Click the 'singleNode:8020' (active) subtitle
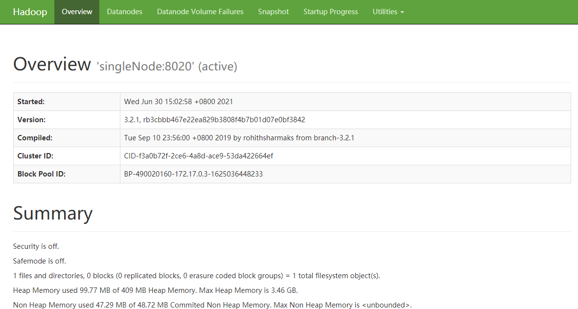The height and width of the screenshot is (309, 578). pyautogui.click(x=167, y=66)
